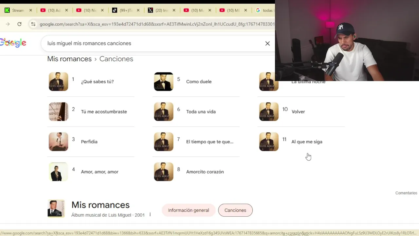Viewport: 419px width, 236px height.
Task: Click the 'Mis romances' album title
Action: [x=100, y=205]
